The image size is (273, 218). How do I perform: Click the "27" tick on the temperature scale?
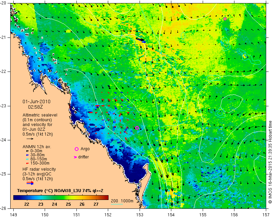tap(96, 204)
